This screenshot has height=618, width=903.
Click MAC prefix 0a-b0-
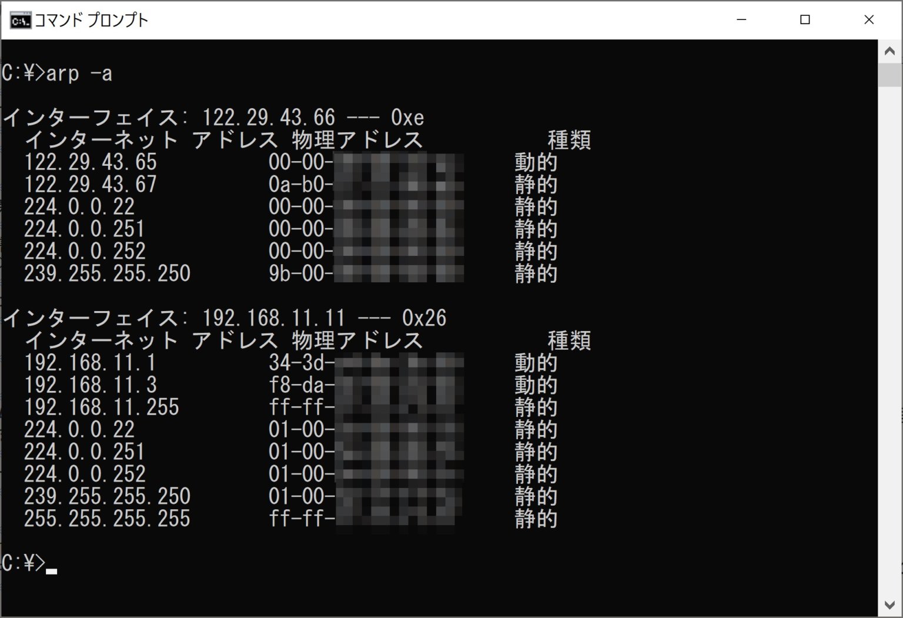(x=301, y=185)
